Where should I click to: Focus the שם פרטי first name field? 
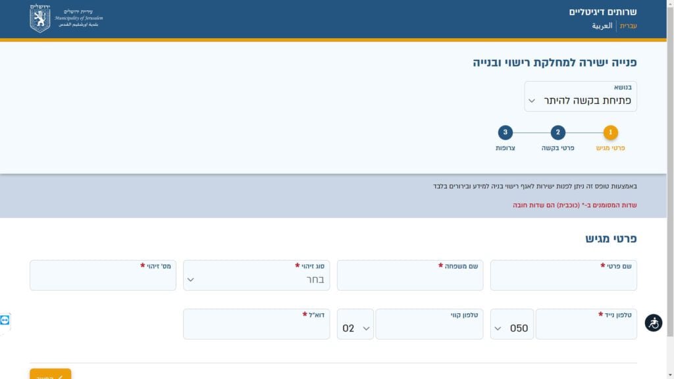(x=563, y=275)
